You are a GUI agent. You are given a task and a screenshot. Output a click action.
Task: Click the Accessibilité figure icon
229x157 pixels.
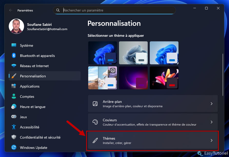14,127
